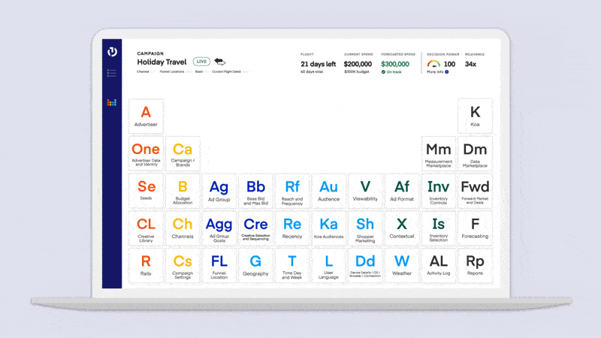Click the More Info blue info icon
This screenshot has height=338, width=601.
[446, 72]
